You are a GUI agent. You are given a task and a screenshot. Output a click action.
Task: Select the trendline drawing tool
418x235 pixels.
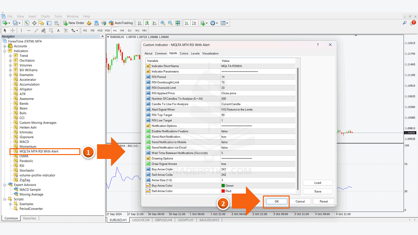pyautogui.click(x=36, y=30)
